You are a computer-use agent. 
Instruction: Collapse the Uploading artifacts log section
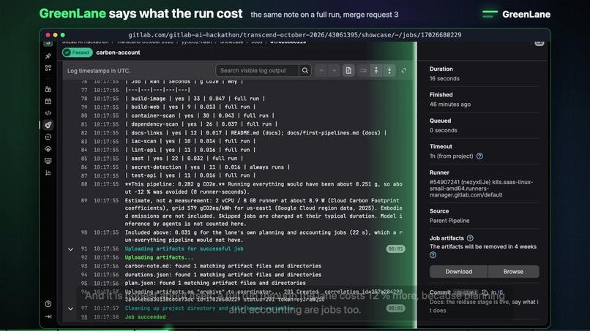coord(70,249)
